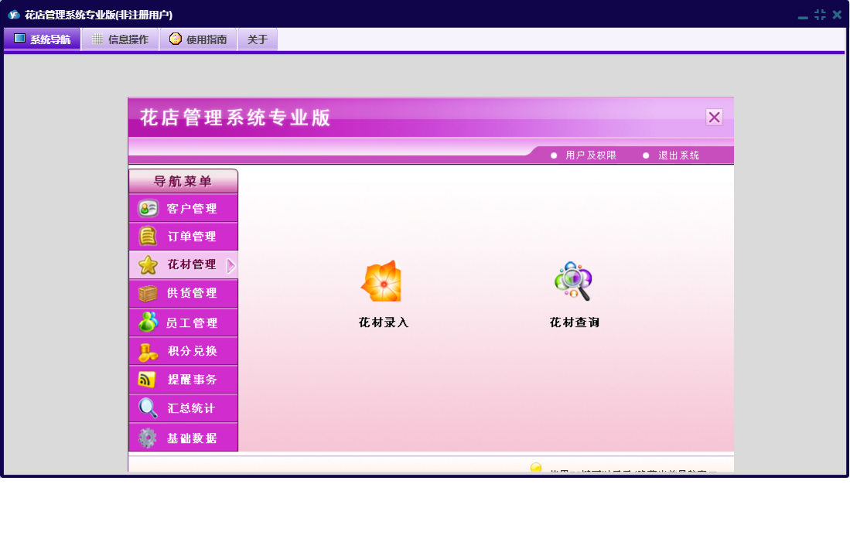Open the 花材录入 flower icon
Screen dimensions: 850x559
click(x=381, y=281)
